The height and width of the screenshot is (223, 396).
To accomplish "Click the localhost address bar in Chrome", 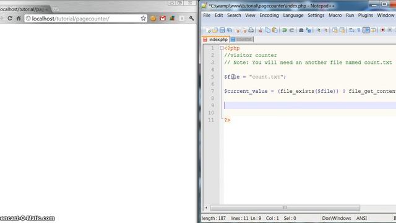I will (85, 19).
